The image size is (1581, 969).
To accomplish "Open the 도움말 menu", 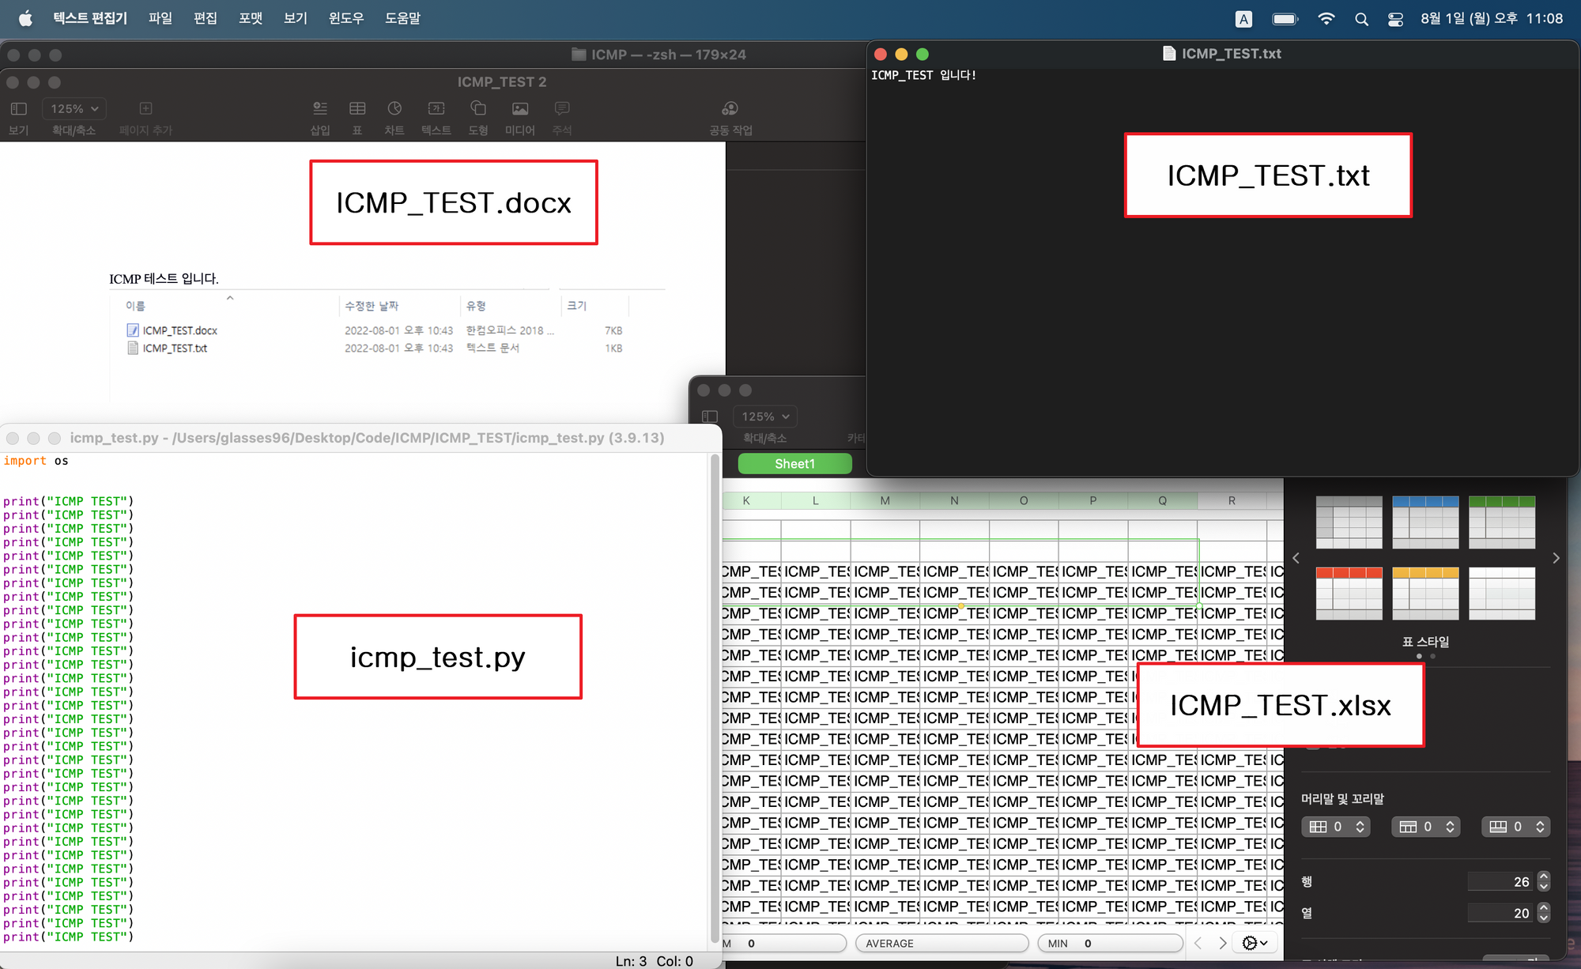I will click(402, 18).
